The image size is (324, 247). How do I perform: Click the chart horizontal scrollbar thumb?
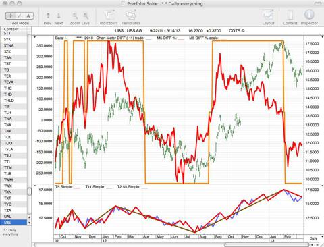pyautogui.click(x=267, y=244)
